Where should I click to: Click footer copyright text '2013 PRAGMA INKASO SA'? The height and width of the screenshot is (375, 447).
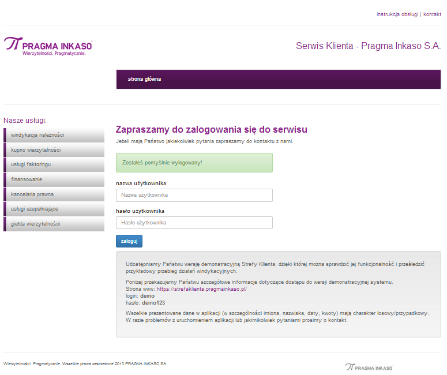click(141, 363)
